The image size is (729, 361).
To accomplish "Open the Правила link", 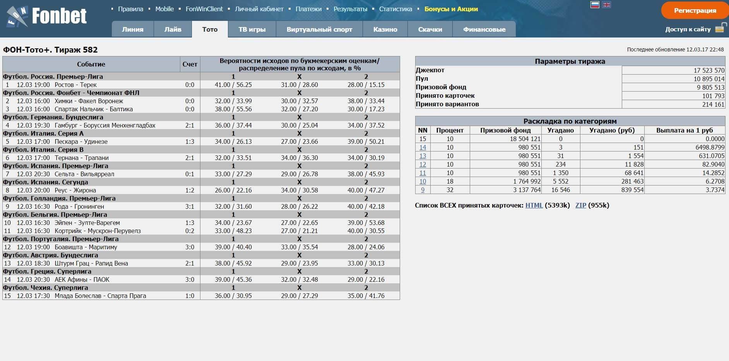I will [x=130, y=9].
